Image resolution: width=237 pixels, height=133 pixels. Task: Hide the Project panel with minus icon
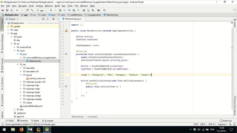coord(58,19)
